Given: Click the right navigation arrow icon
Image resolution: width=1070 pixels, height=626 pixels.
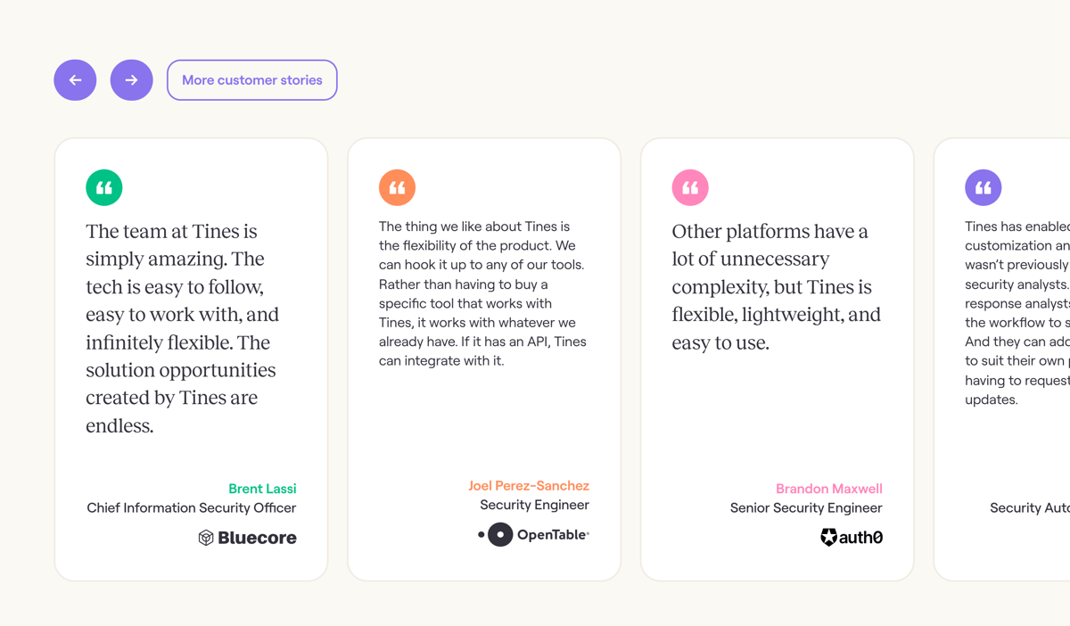Looking at the screenshot, I should (131, 79).
